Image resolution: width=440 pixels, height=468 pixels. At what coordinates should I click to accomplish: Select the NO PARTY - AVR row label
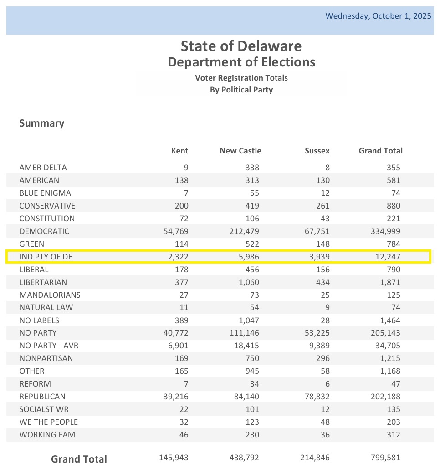[49, 346]
